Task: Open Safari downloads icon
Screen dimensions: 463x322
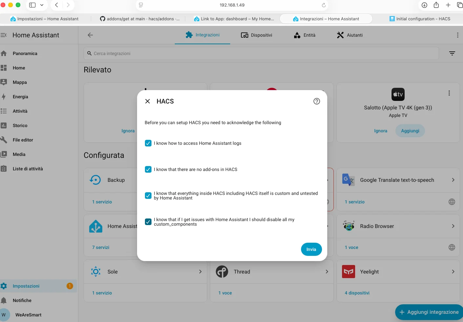Action: coord(424,5)
